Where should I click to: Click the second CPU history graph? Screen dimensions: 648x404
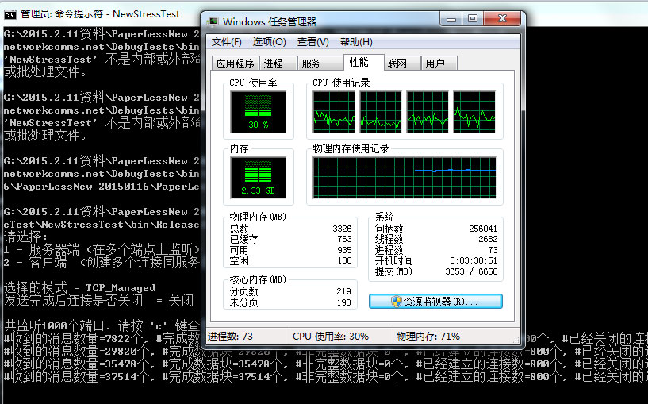(381, 112)
